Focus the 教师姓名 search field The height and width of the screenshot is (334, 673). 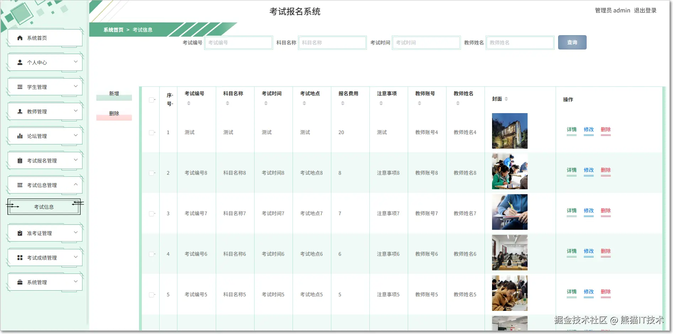[x=520, y=43]
